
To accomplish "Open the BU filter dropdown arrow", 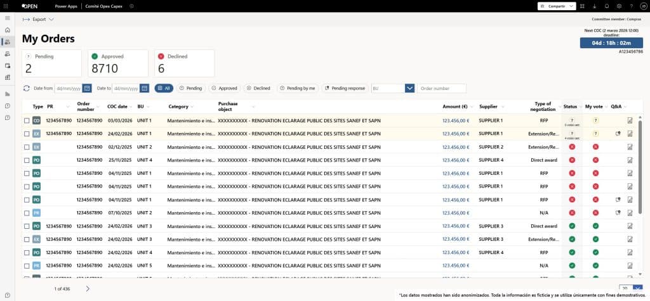I will [409, 88].
